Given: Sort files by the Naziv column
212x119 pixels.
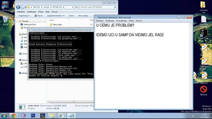Looking at the screenshot, I should pos(52,20).
